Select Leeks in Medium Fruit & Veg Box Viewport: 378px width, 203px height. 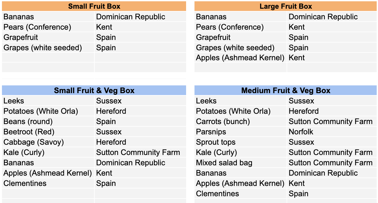(241, 101)
